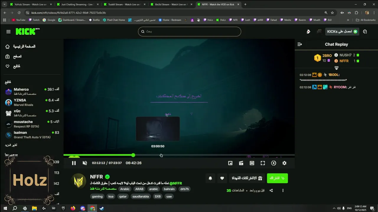Open the YouTube bookmark
The image size is (378, 212).
pyautogui.click(x=18, y=20)
